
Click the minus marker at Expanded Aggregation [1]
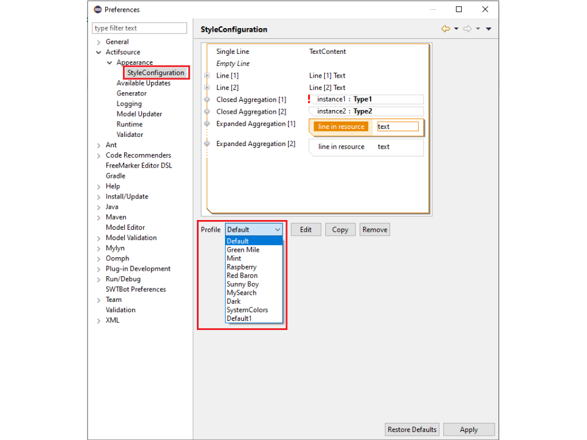pyautogui.click(x=207, y=124)
